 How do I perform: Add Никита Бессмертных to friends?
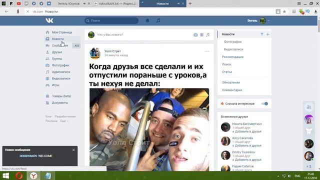[246, 131]
